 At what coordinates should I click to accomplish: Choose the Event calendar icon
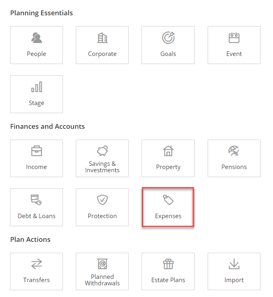point(234,38)
